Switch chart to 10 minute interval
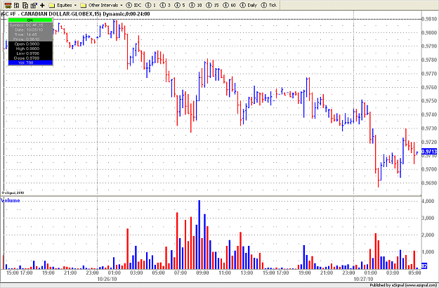439x288 pixels. point(195,5)
